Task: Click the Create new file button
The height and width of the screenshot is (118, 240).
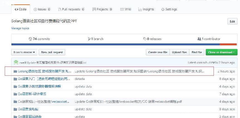Action: point(158,52)
